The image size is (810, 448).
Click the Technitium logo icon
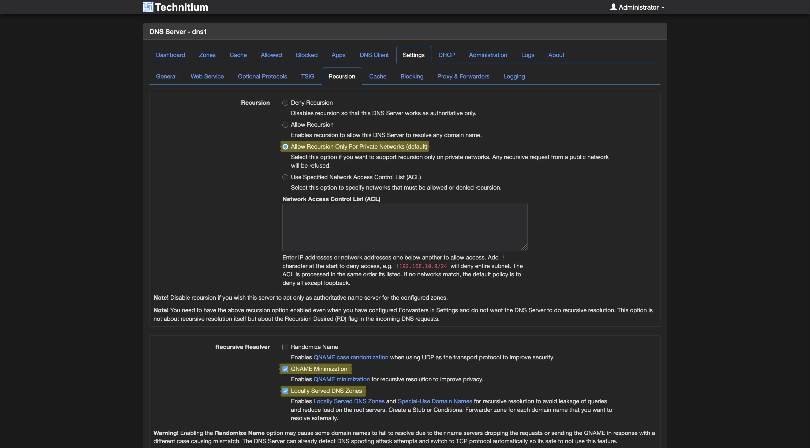coord(148,7)
